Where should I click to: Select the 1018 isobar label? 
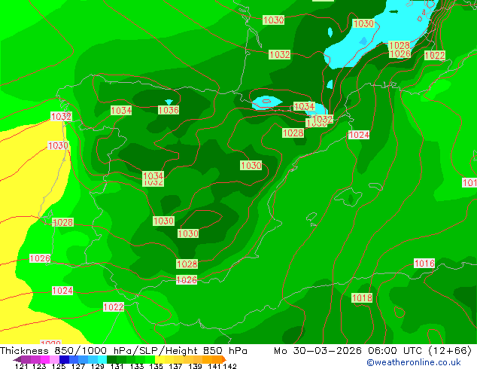pos(362,297)
